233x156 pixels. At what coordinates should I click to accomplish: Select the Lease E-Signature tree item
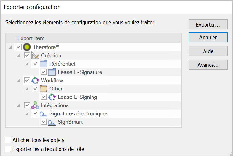(80, 72)
